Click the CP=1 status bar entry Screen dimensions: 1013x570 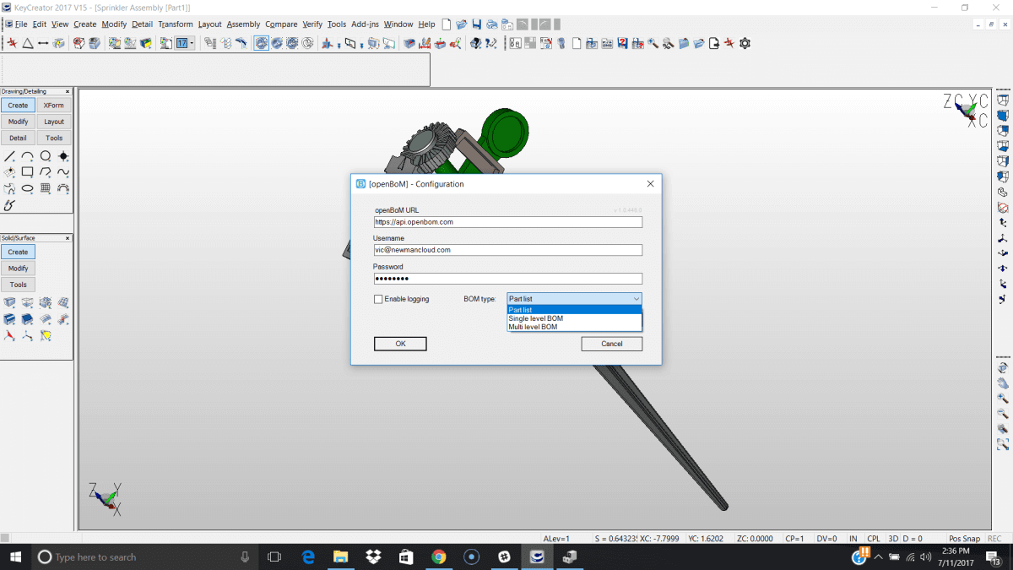(x=794, y=539)
